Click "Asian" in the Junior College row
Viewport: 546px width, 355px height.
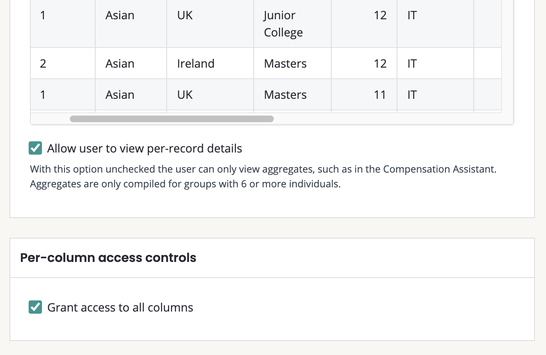[120, 16]
